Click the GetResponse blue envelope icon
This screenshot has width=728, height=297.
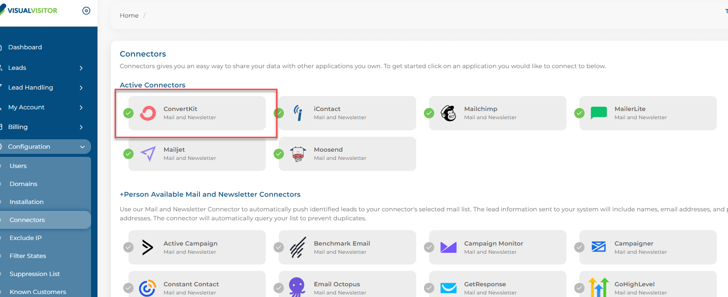[x=448, y=288]
